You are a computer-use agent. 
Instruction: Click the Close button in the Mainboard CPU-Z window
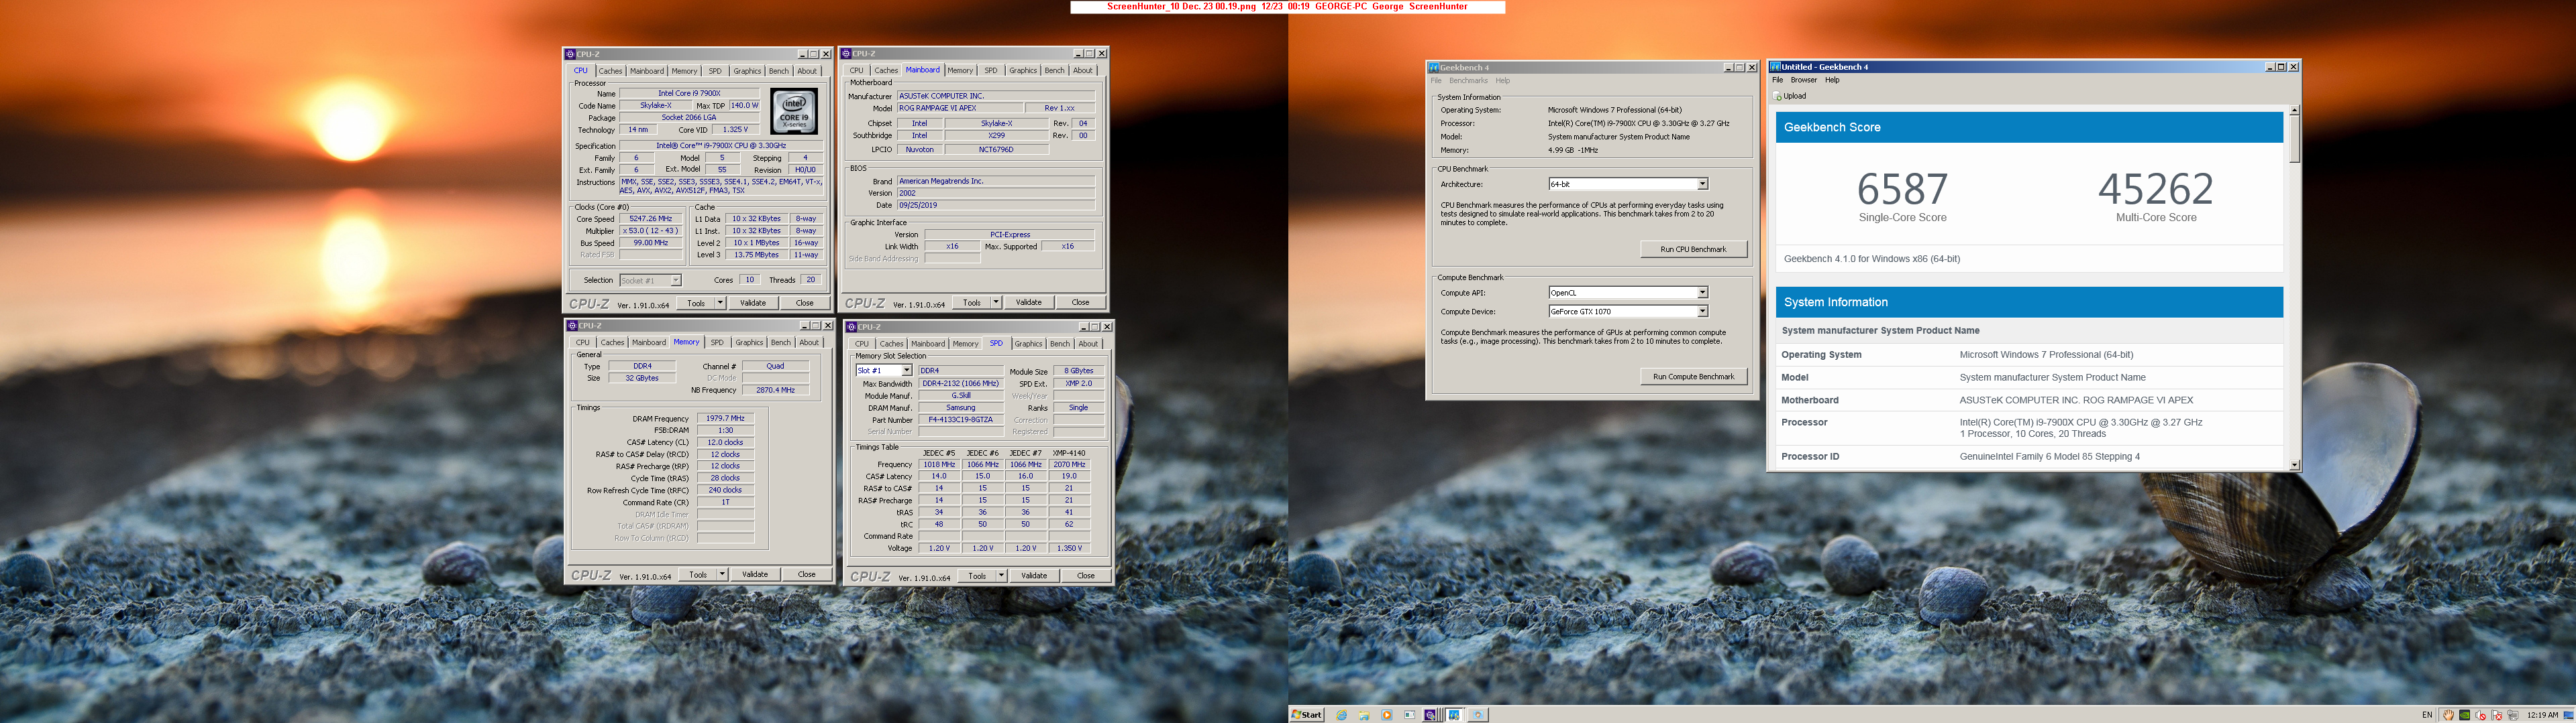click(1080, 302)
